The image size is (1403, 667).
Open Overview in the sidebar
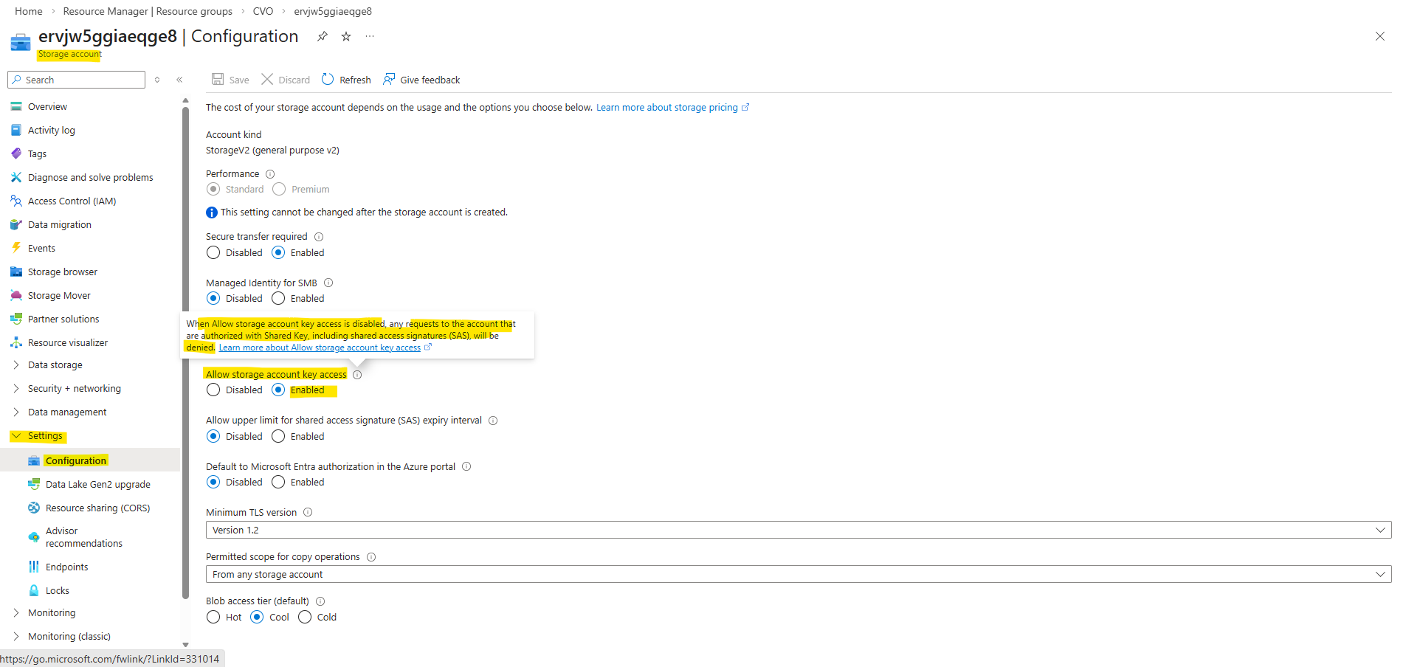(x=47, y=107)
